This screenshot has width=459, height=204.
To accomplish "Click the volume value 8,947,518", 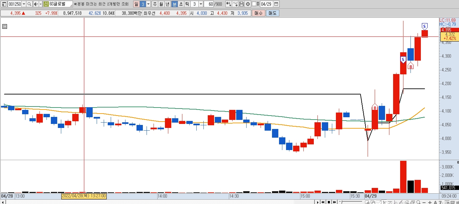I will click(72, 13).
